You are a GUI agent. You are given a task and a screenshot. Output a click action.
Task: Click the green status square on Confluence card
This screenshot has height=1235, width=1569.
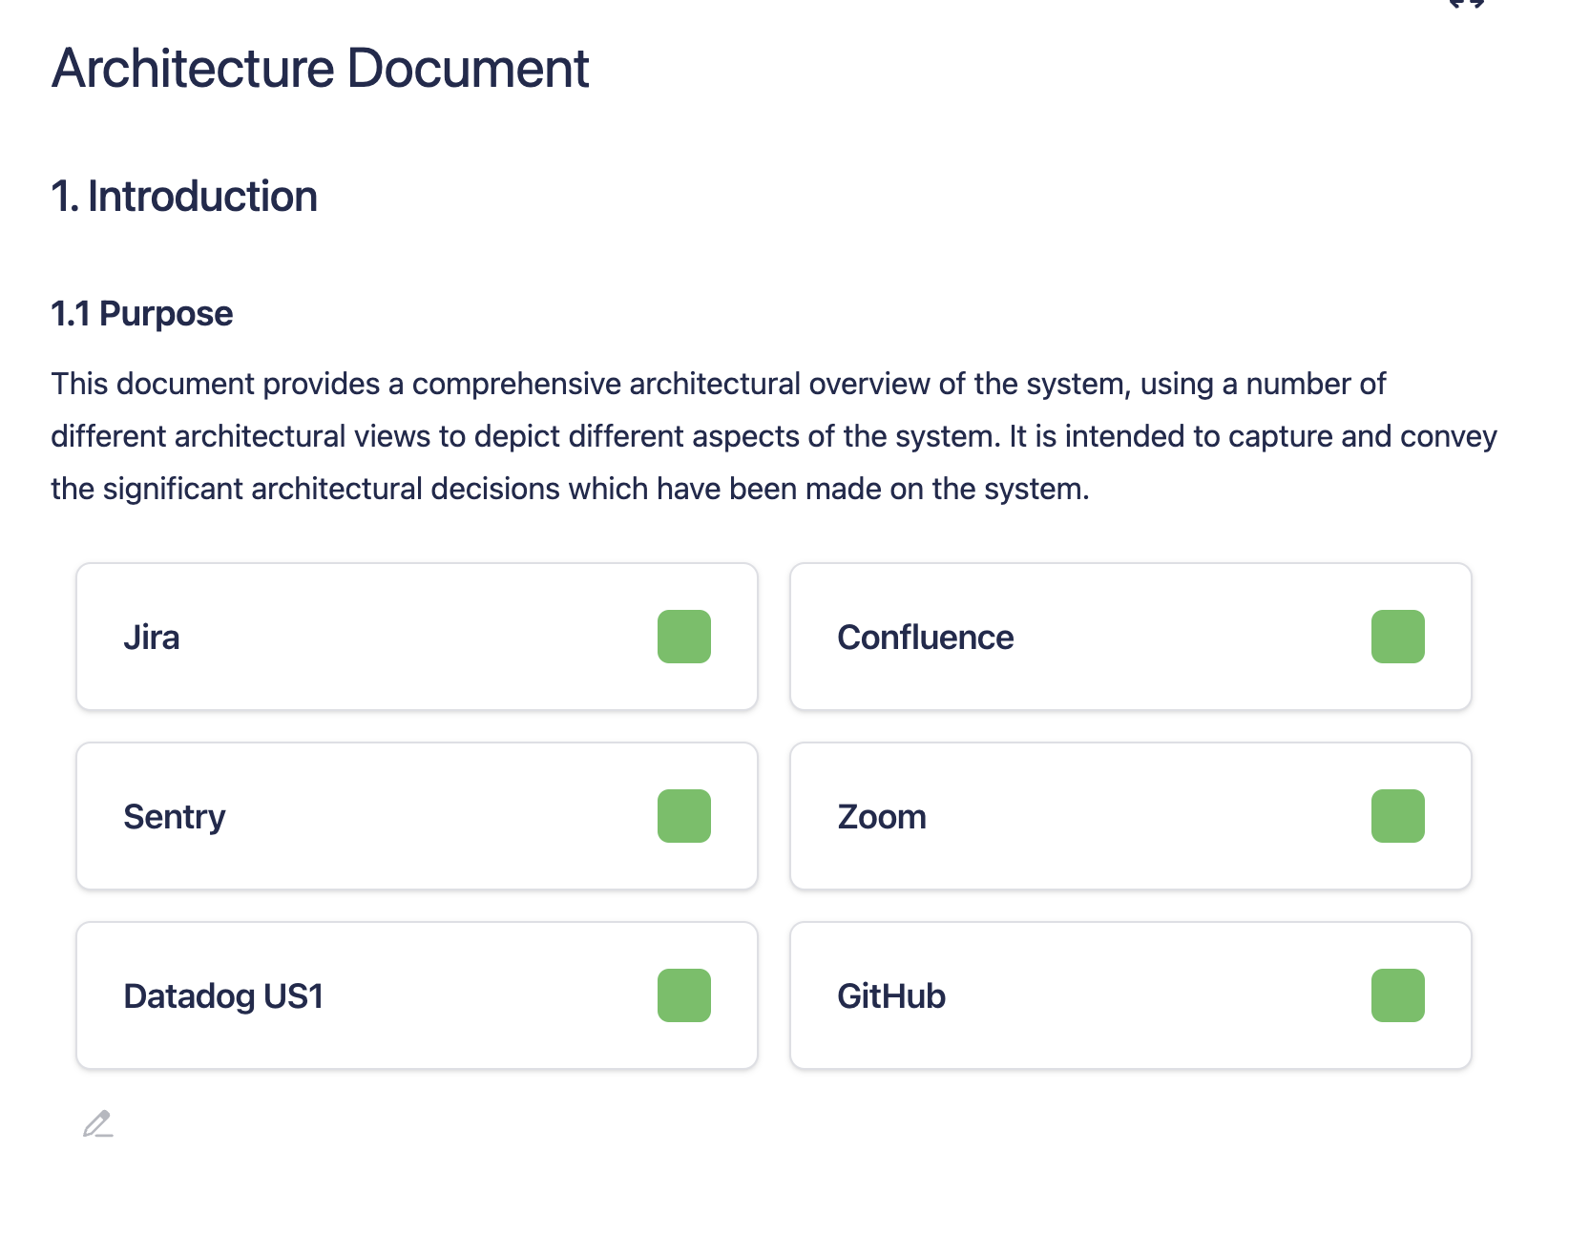[1397, 637]
